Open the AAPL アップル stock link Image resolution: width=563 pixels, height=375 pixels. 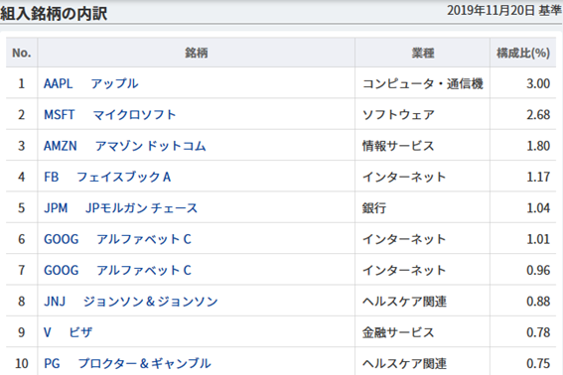coord(90,83)
